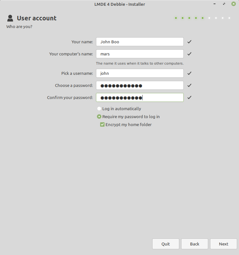This screenshot has height=255, width=239.
Task: Click the username field containing john
Action: [x=140, y=73]
